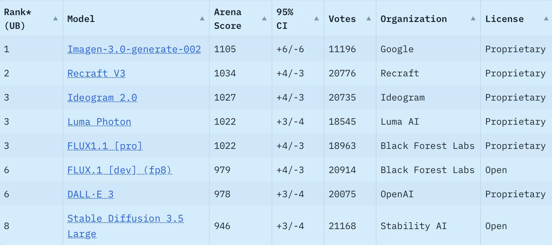Follow the Luma Photon link
Screen dimensions: 552x245
[99, 122]
